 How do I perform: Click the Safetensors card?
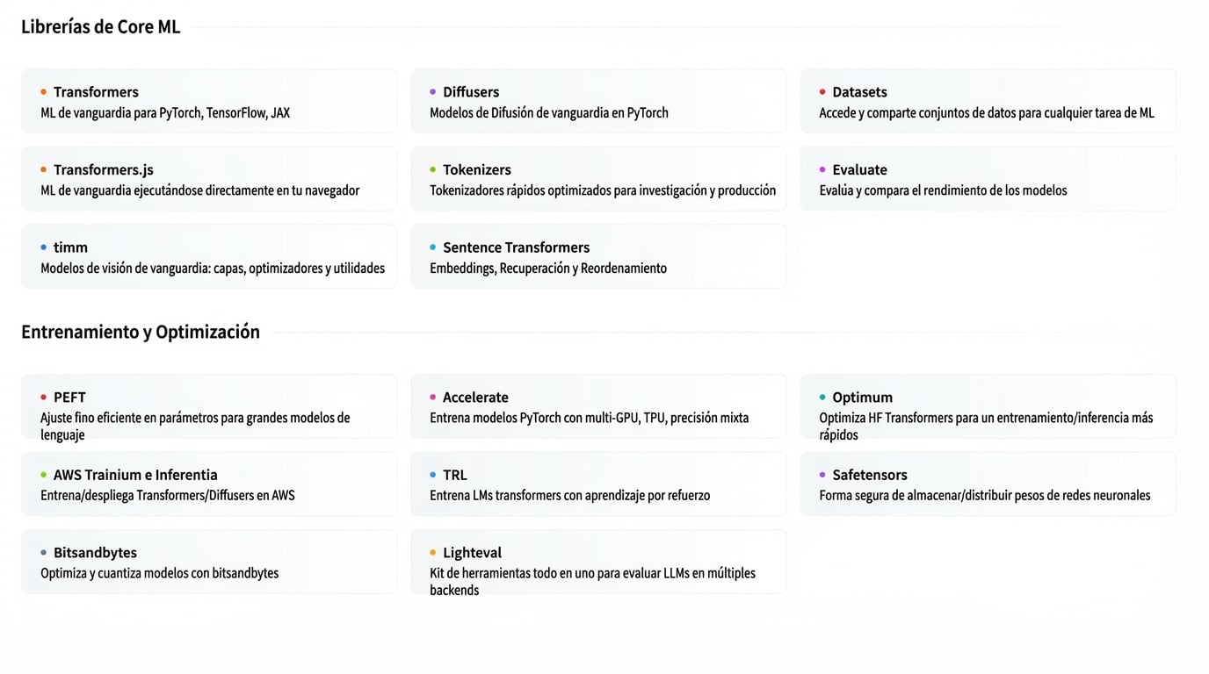tap(988, 484)
